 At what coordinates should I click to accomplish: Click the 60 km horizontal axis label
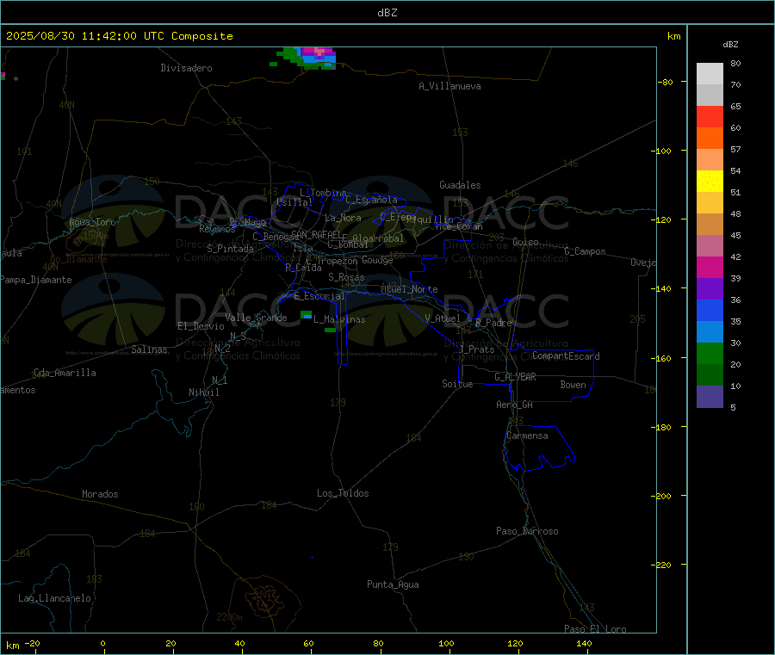click(x=309, y=643)
